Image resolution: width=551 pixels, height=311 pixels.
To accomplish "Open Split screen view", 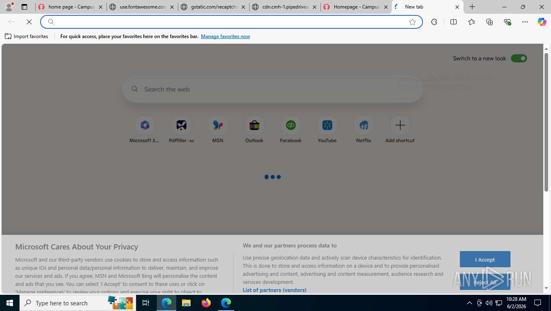I will [x=453, y=22].
